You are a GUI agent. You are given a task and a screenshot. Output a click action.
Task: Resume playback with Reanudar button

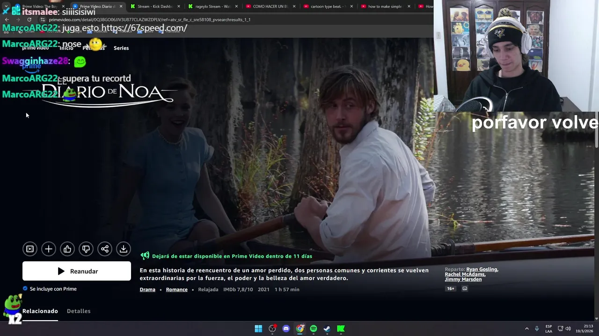(77, 271)
